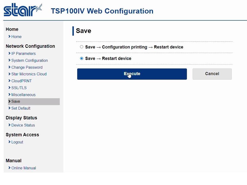247x185 pixels.
Task: Click the chevron icon next to CloudPRNT
Action: 9,81
